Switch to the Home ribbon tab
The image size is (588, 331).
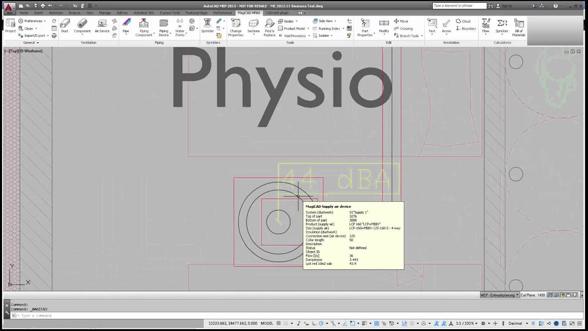[x=24, y=13]
